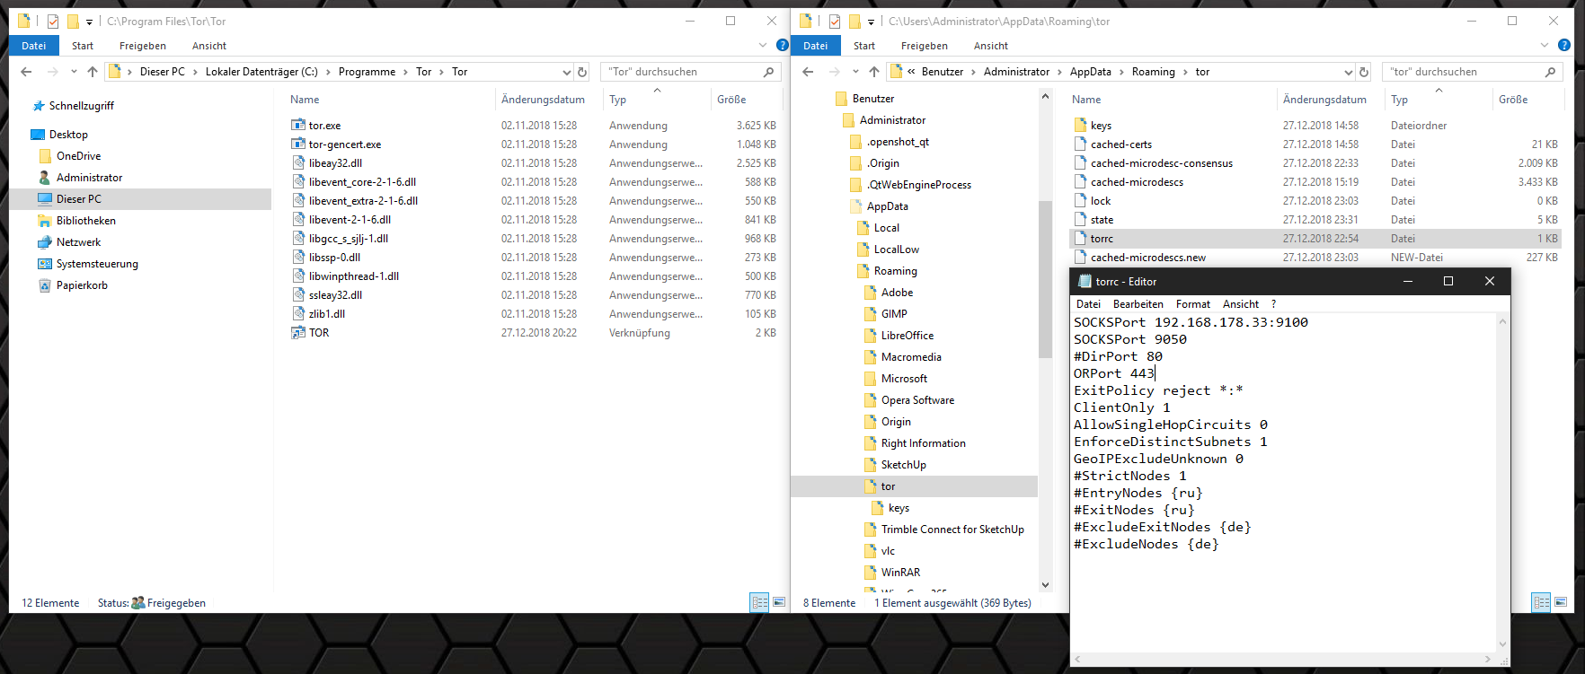Select the TOR shortcut icon
The height and width of the screenshot is (674, 1585).
click(298, 333)
